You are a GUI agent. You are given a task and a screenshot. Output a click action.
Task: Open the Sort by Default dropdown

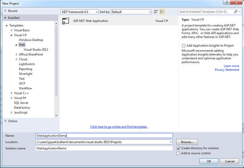pyautogui.click(x=131, y=12)
